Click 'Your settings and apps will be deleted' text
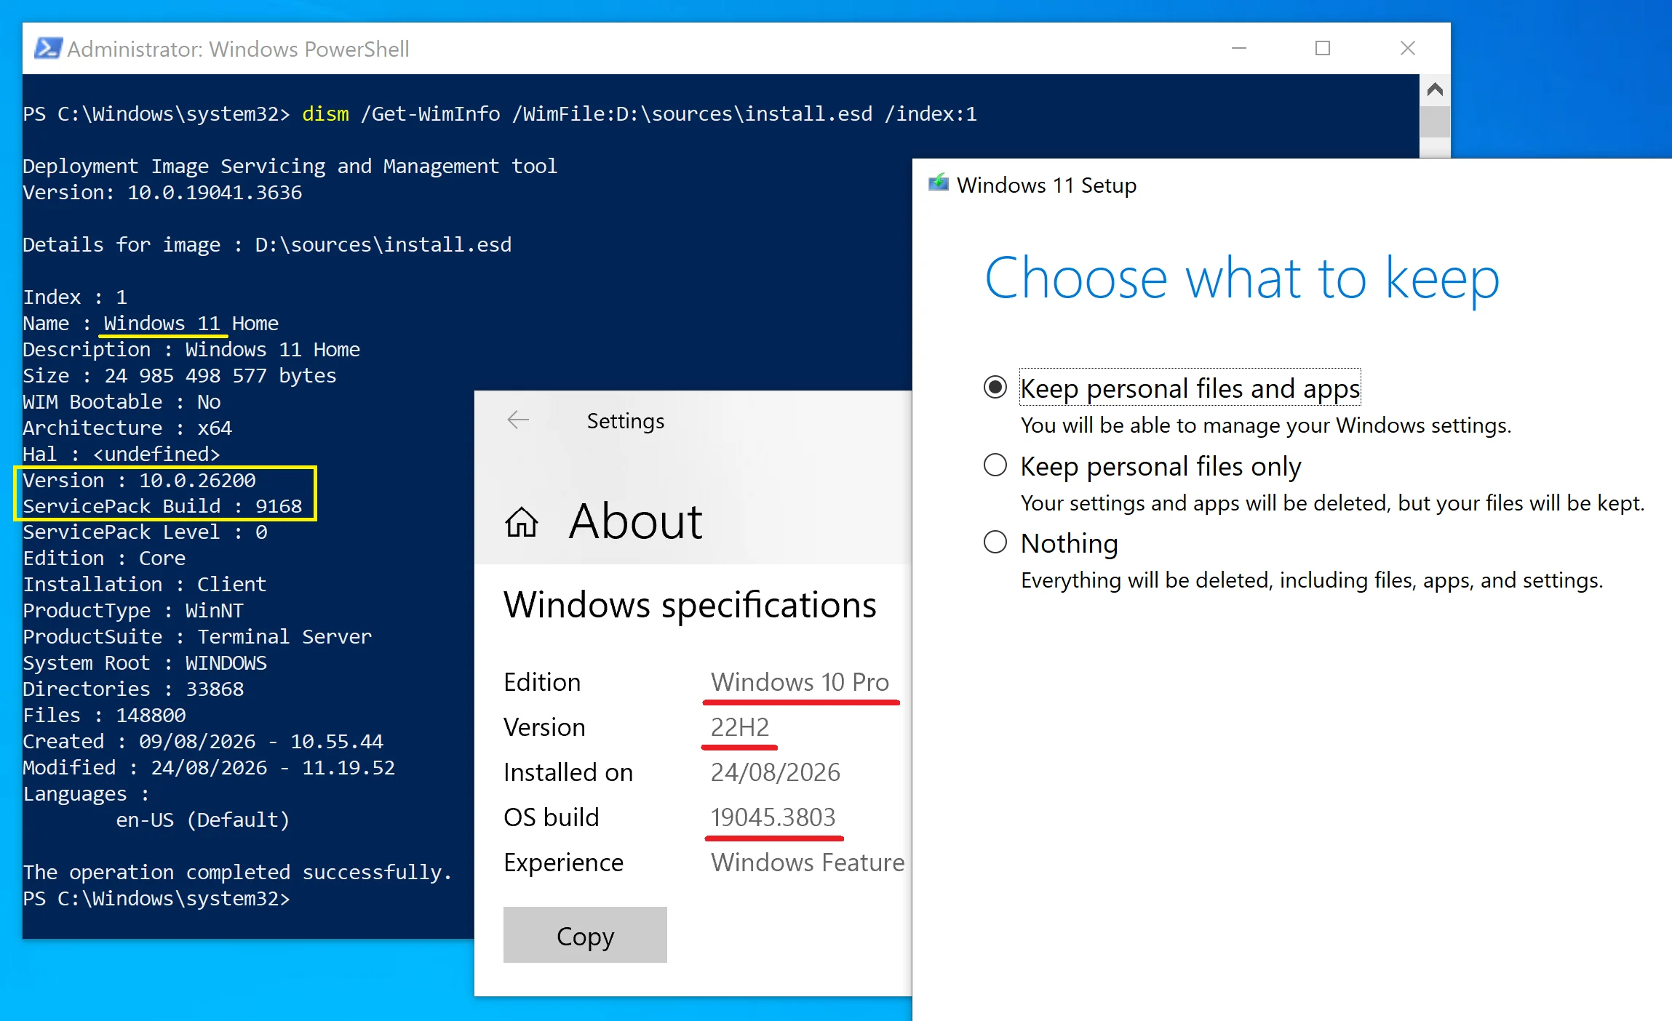Viewport: 1672px width, 1021px height. 1332,503
